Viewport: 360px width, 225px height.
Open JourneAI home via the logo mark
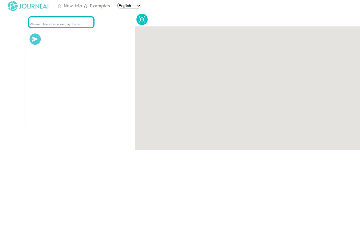point(12,6)
